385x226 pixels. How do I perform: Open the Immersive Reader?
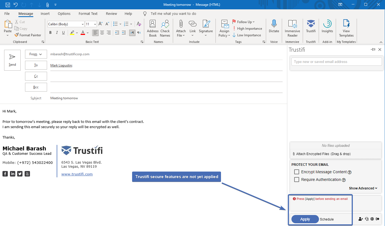[293, 28]
